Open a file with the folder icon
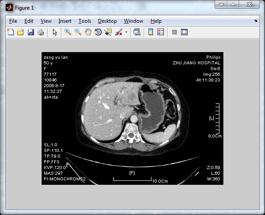The height and width of the screenshot is (215, 265). point(21,32)
